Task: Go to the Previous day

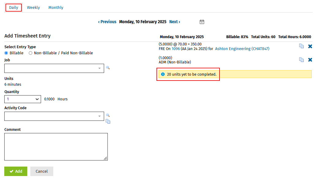Action: pyautogui.click(x=107, y=22)
